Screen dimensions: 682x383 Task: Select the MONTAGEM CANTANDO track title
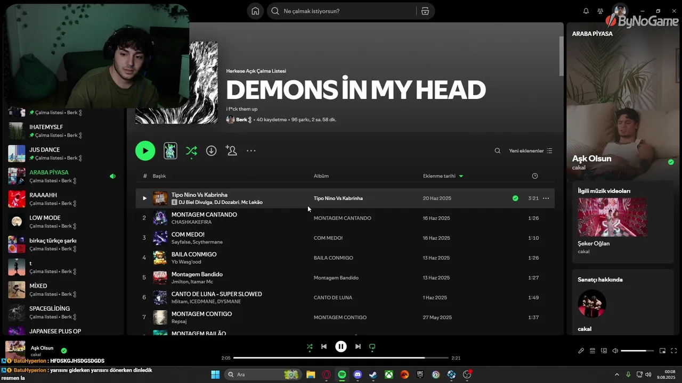coord(204,214)
